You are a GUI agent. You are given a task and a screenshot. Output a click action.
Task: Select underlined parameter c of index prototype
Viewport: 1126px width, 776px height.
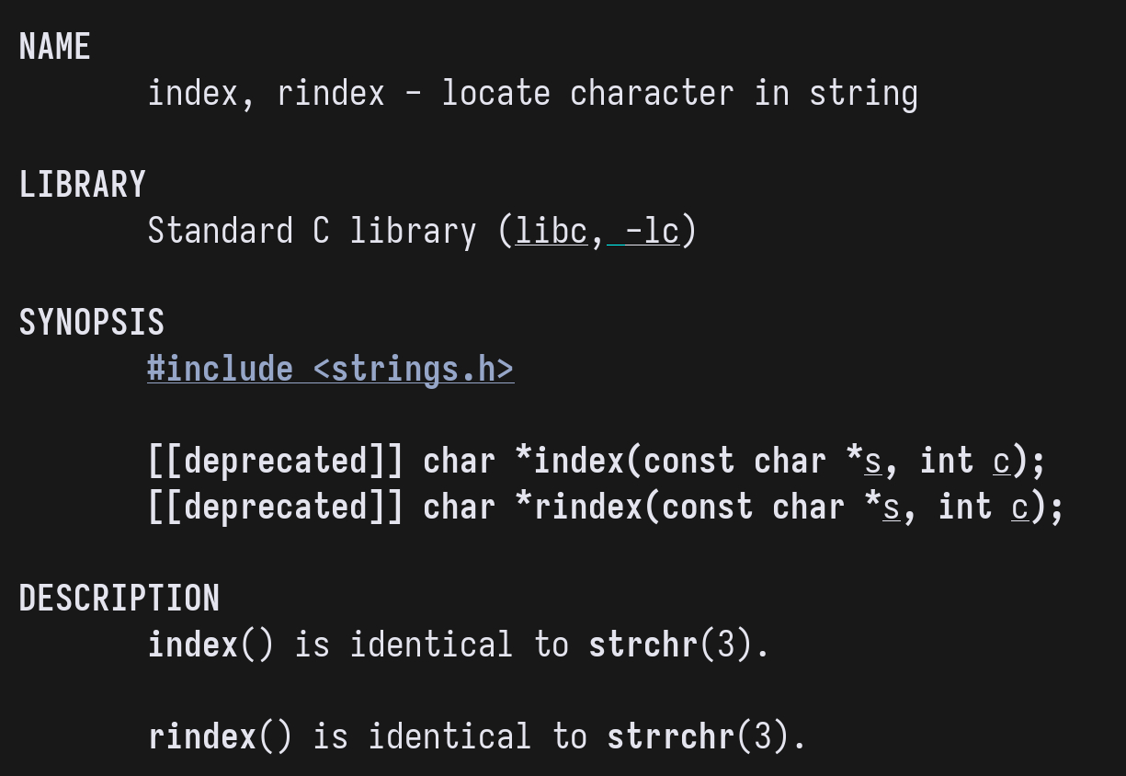(1002, 461)
